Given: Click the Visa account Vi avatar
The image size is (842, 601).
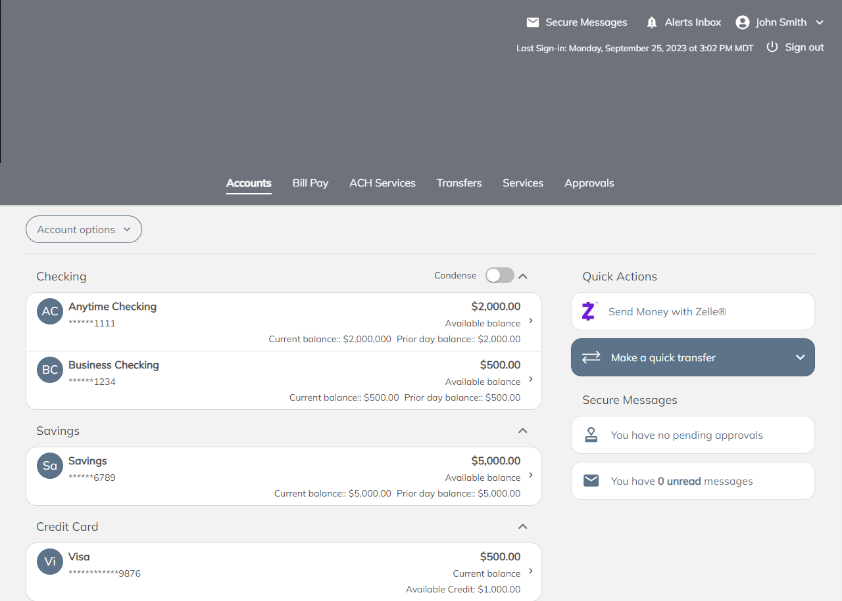Looking at the screenshot, I should click(x=50, y=562).
